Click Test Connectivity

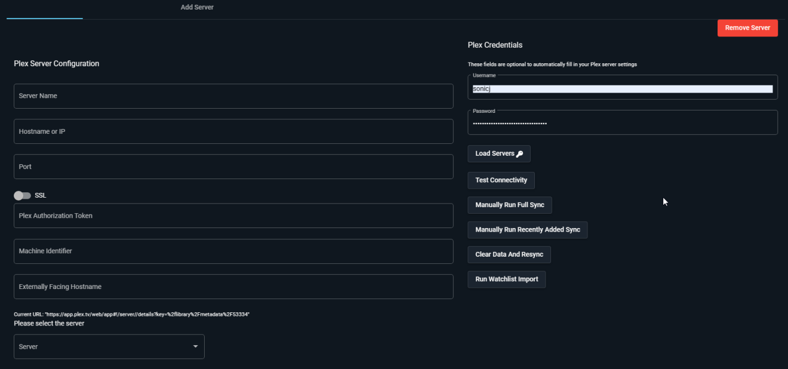pos(501,180)
